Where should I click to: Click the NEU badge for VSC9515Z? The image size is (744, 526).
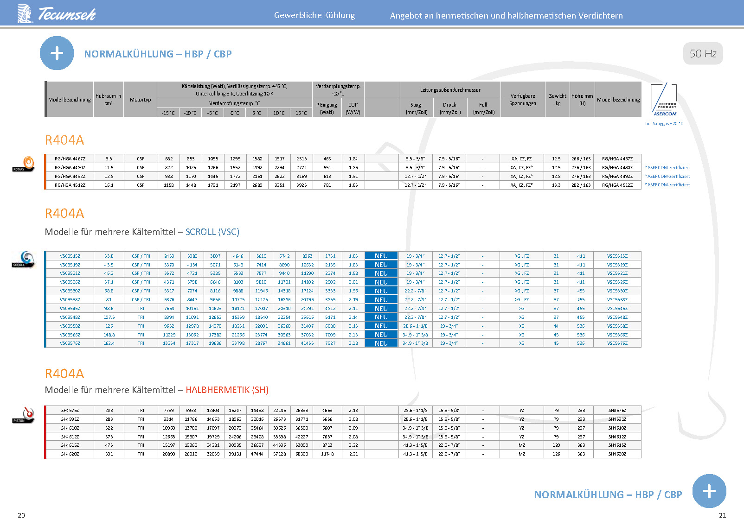pyautogui.click(x=381, y=256)
